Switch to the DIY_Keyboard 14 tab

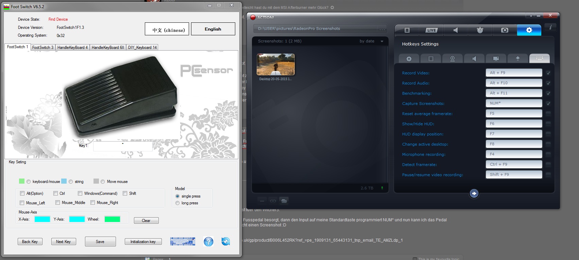click(142, 48)
